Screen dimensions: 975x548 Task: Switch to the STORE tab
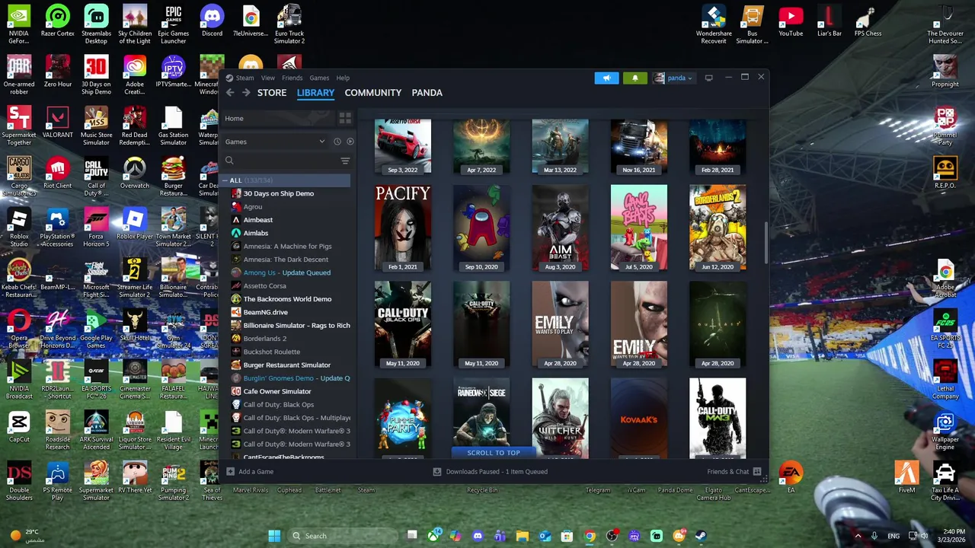(272, 93)
